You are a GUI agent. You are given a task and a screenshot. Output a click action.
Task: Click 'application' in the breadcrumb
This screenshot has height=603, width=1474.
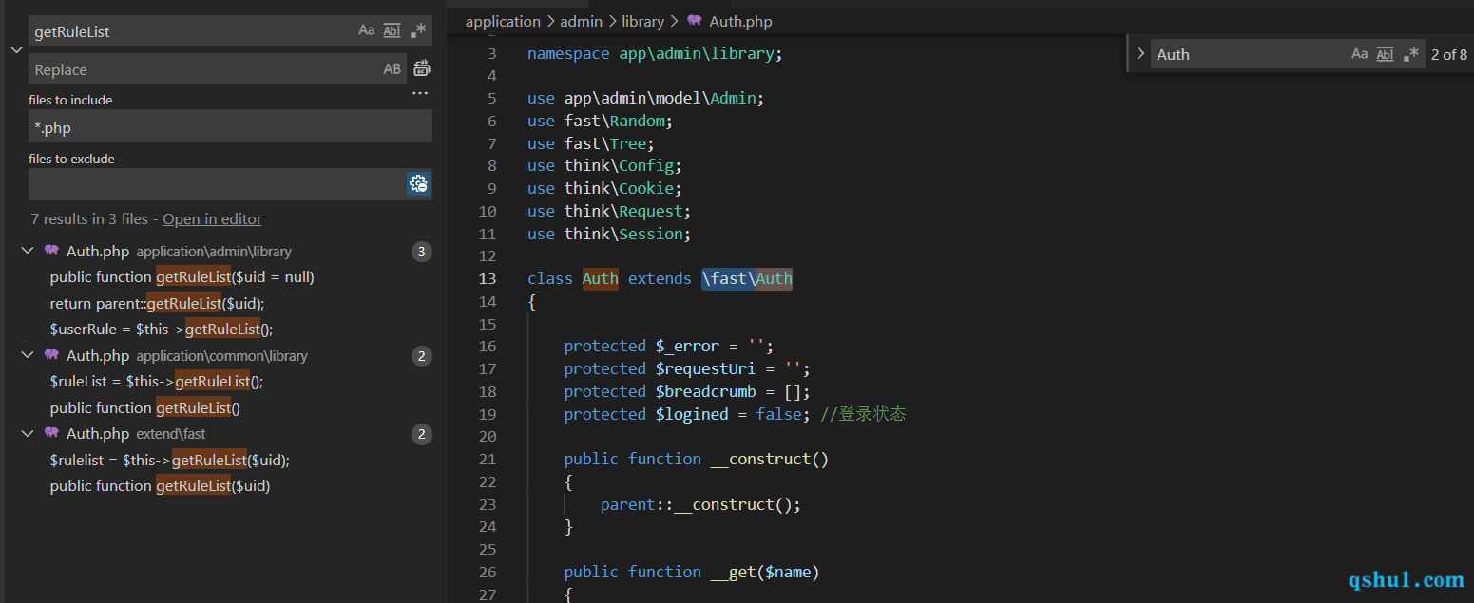coord(503,21)
